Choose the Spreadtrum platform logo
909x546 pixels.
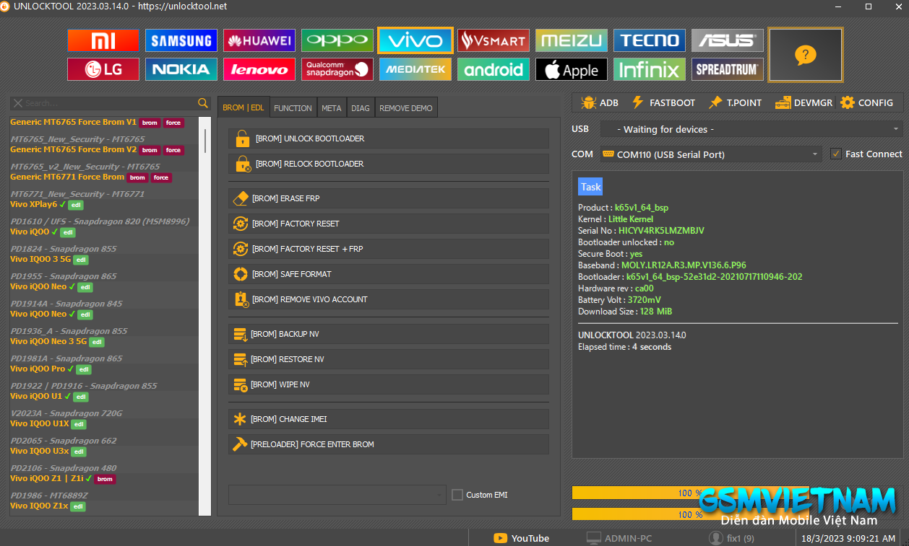(x=728, y=69)
